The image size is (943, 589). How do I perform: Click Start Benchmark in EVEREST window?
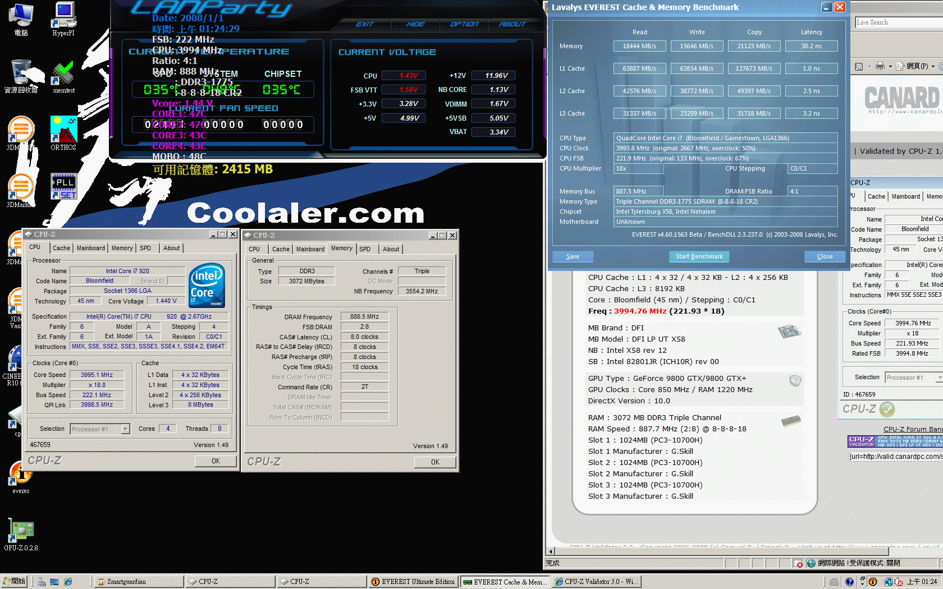pos(699,256)
